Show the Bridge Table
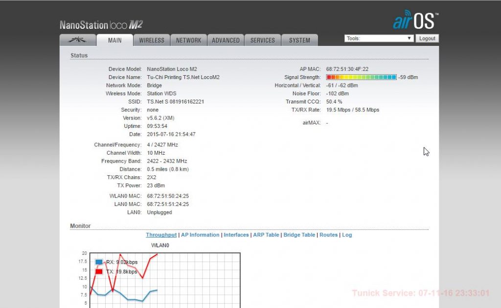 [x=299, y=235]
